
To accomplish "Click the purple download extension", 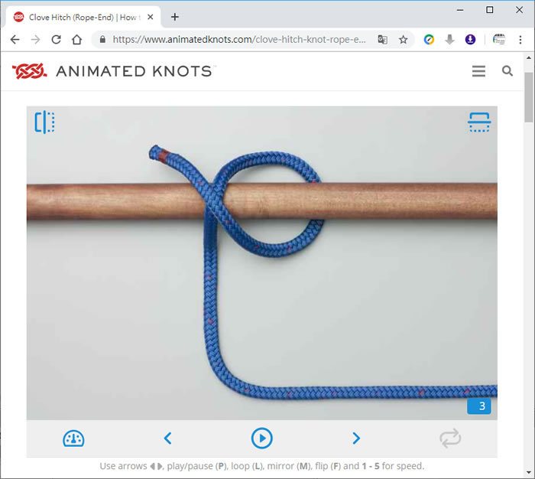I will [471, 40].
